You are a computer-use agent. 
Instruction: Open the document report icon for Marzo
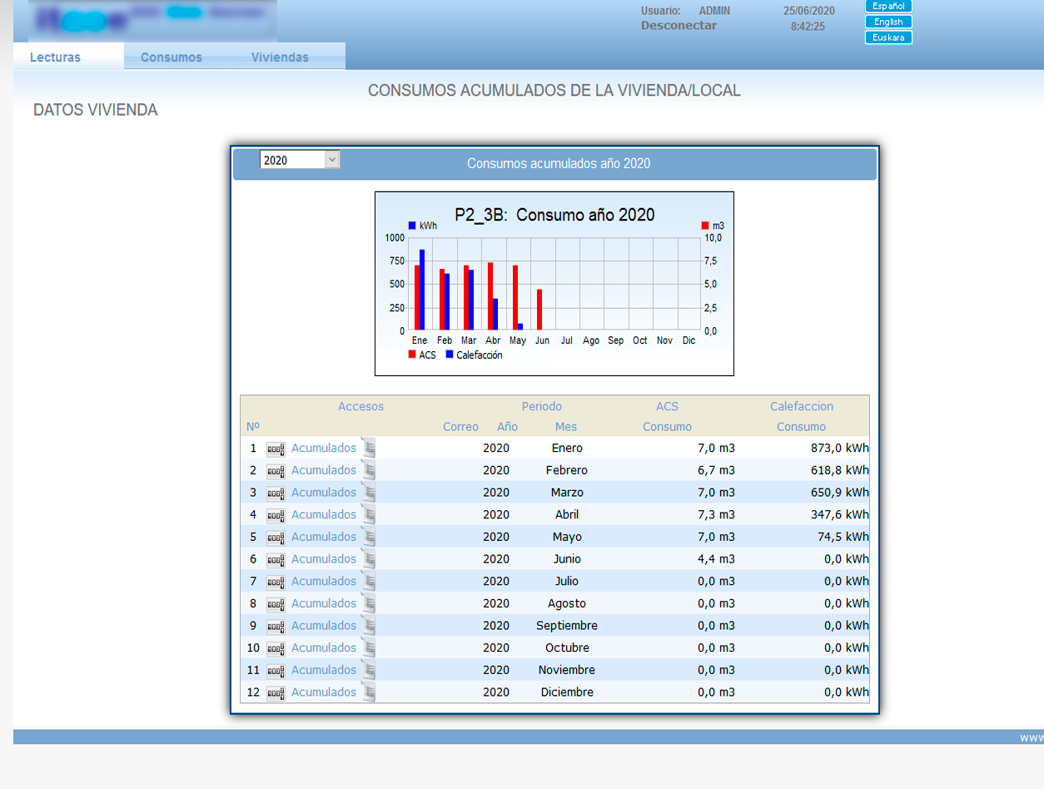(369, 493)
